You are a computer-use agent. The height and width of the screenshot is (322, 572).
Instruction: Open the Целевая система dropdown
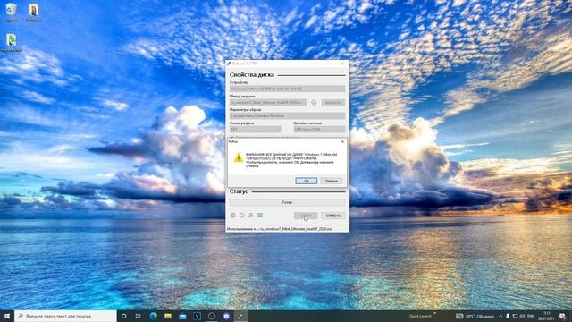point(319,129)
